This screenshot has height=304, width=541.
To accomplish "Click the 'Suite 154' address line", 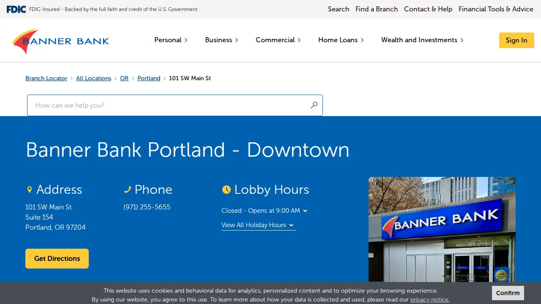I will (x=39, y=217).
